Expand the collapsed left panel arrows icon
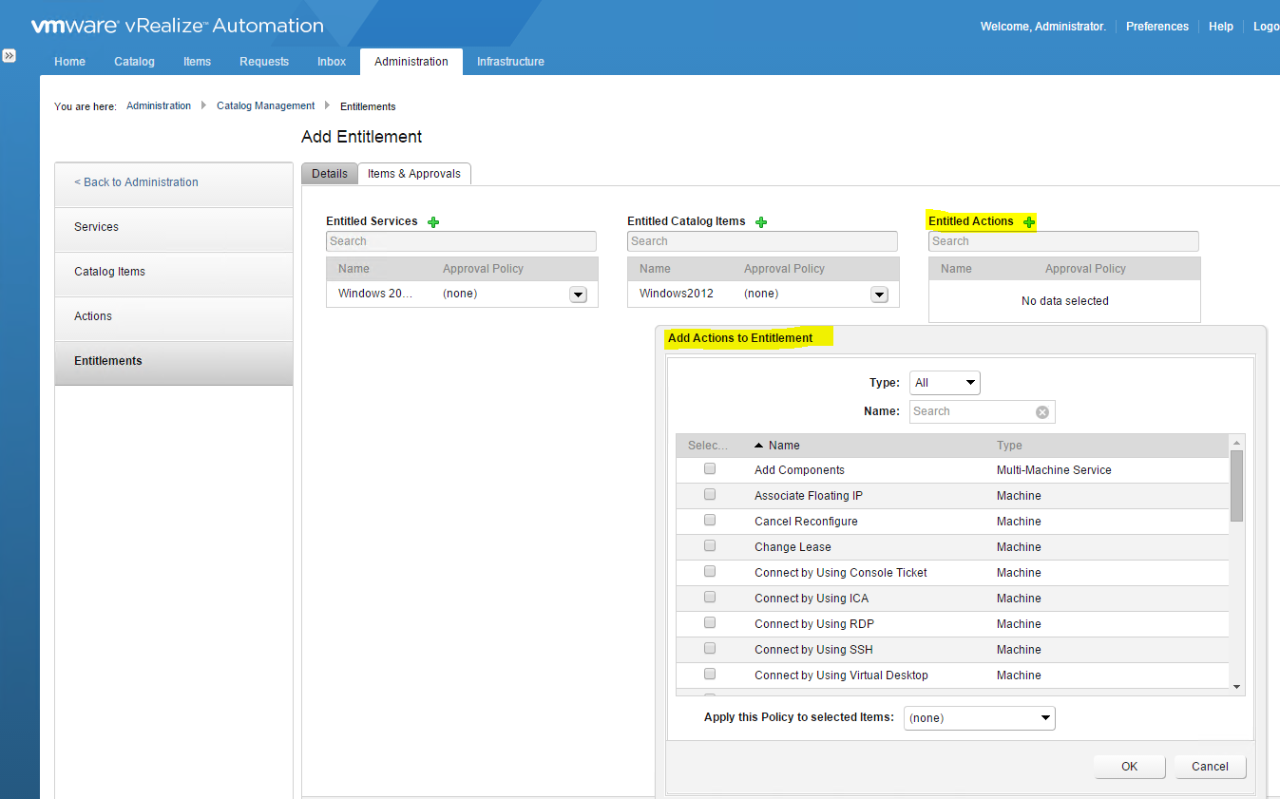The image size is (1280, 799). pyautogui.click(x=9, y=56)
